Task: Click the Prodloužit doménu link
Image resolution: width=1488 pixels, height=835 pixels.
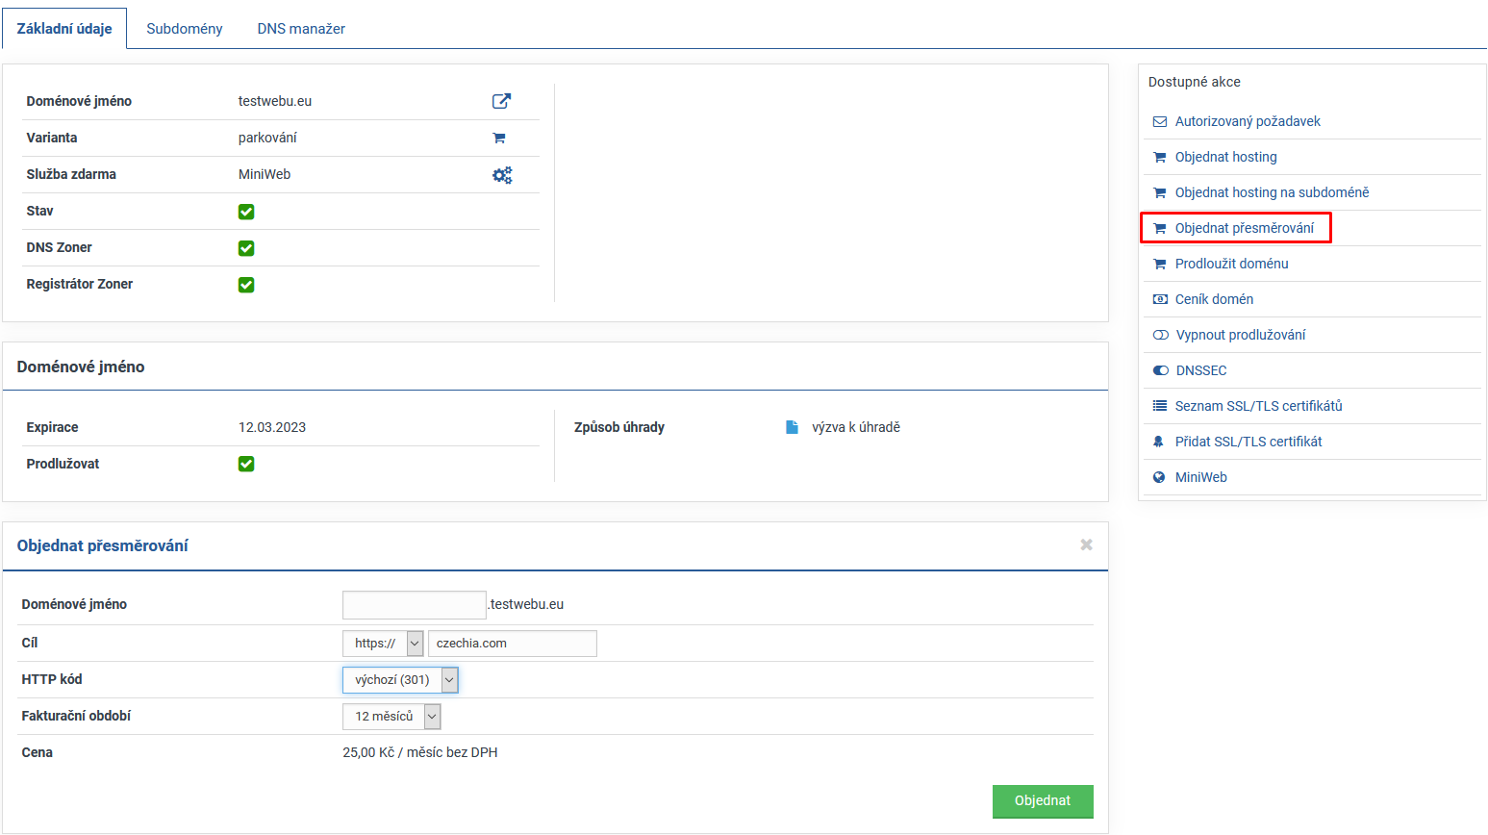Action: pos(1231,264)
